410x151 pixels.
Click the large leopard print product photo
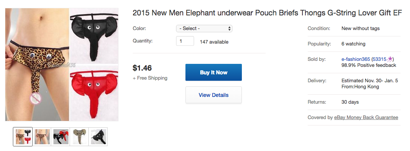37,65
